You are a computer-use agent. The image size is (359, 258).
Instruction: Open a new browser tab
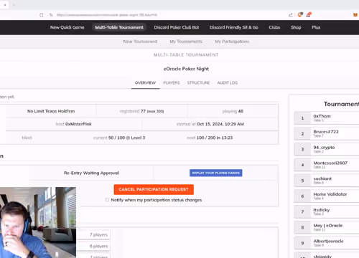click(14, 5)
